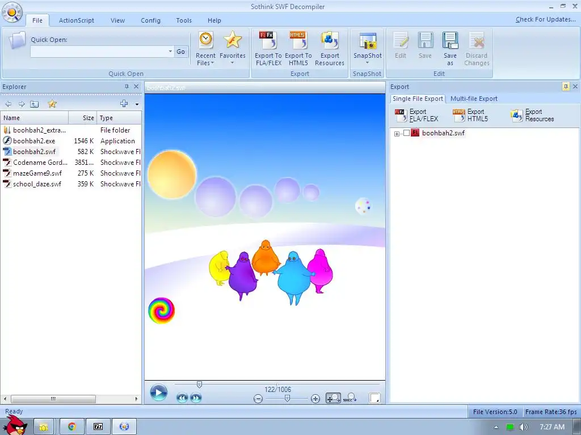Open the View ribbon tab
The height and width of the screenshot is (435, 581).
point(117,20)
